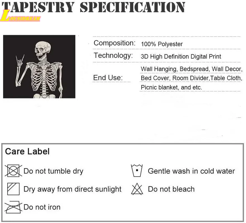Open the skeleton tapestry thumbnail
The width and height of the screenshot is (246, 223).
click(x=39, y=67)
